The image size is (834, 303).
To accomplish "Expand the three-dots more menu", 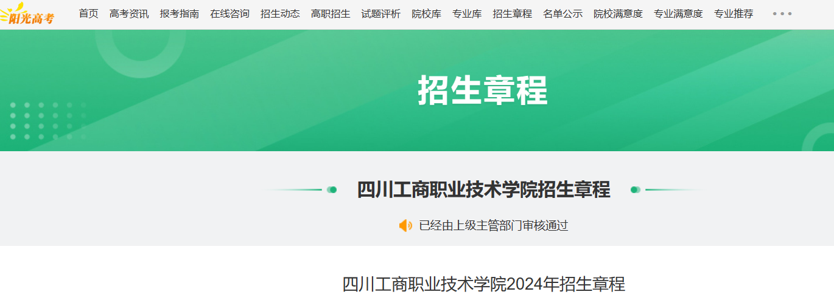I will (782, 13).
